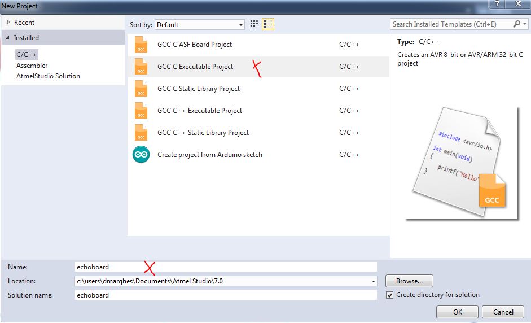
Task: Select GCC C++ Static Library Project template
Action: (x=258, y=133)
